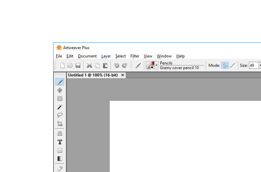Viewport: 261px width, 172px height.
Task: Open the Filter menu
Action: point(135,56)
